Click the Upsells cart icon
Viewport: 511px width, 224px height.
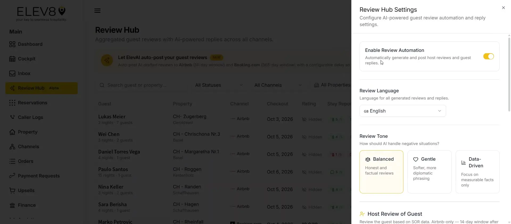click(x=12, y=190)
